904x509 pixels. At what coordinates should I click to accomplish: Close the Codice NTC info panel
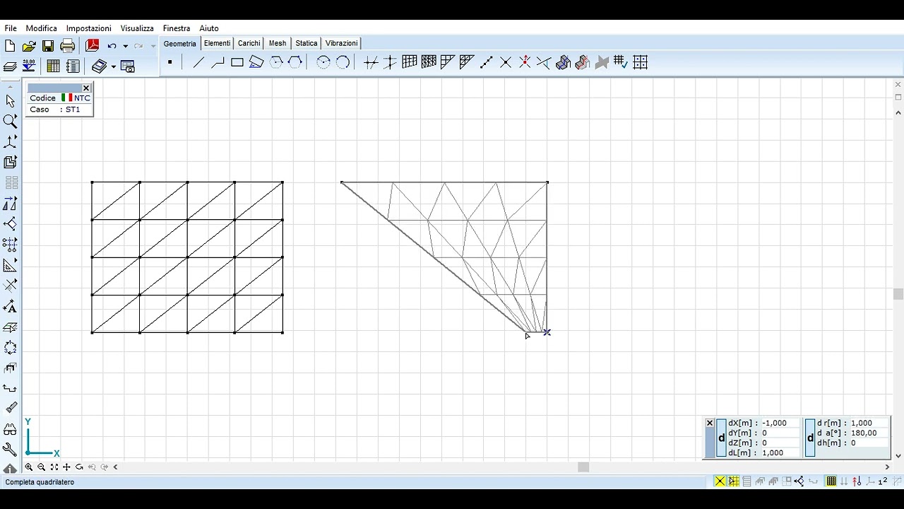coord(86,88)
